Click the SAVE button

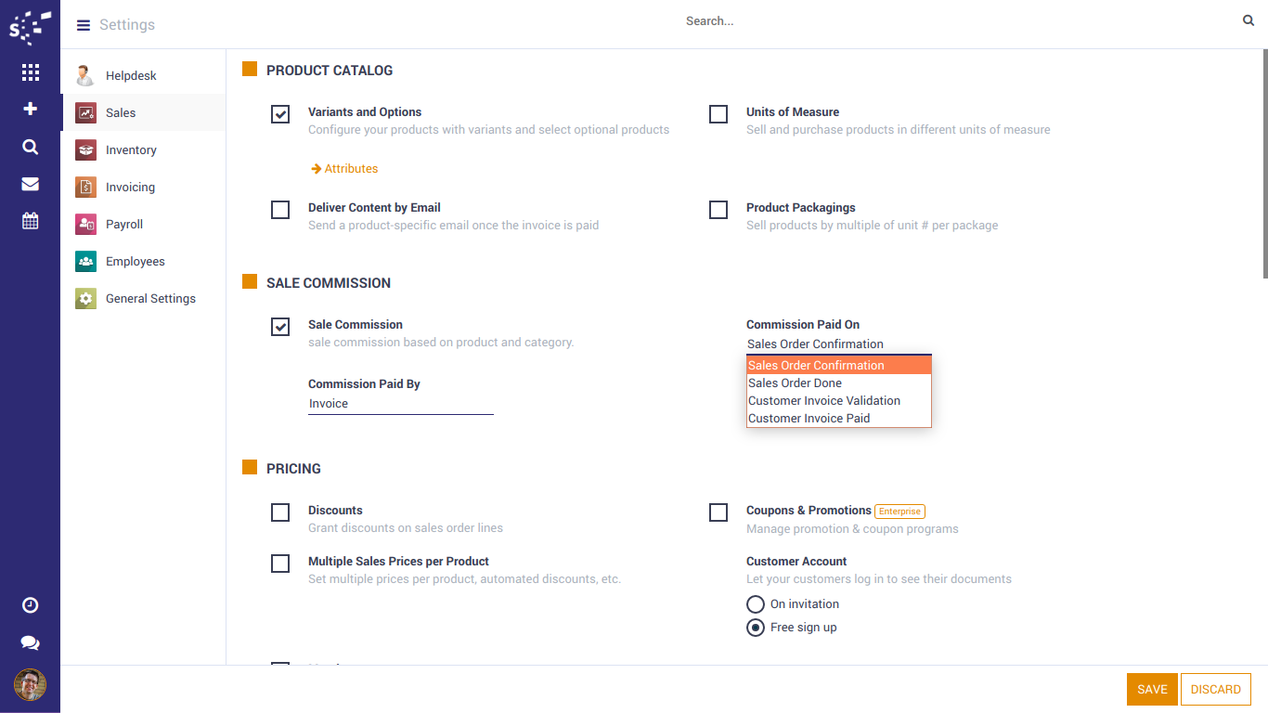pyautogui.click(x=1152, y=690)
